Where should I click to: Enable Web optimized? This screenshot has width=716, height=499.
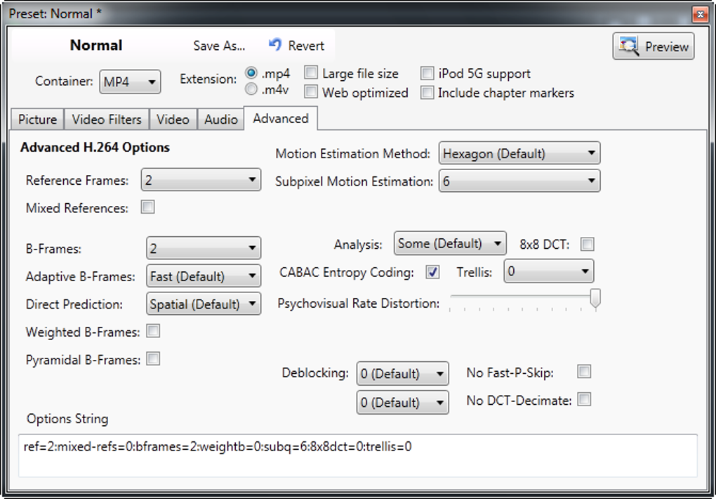[311, 92]
